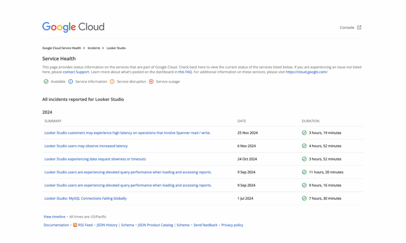Click the 6 Nov 2024 date cell
This screenshot has width=406, height=243.
(x=247, y=146)
